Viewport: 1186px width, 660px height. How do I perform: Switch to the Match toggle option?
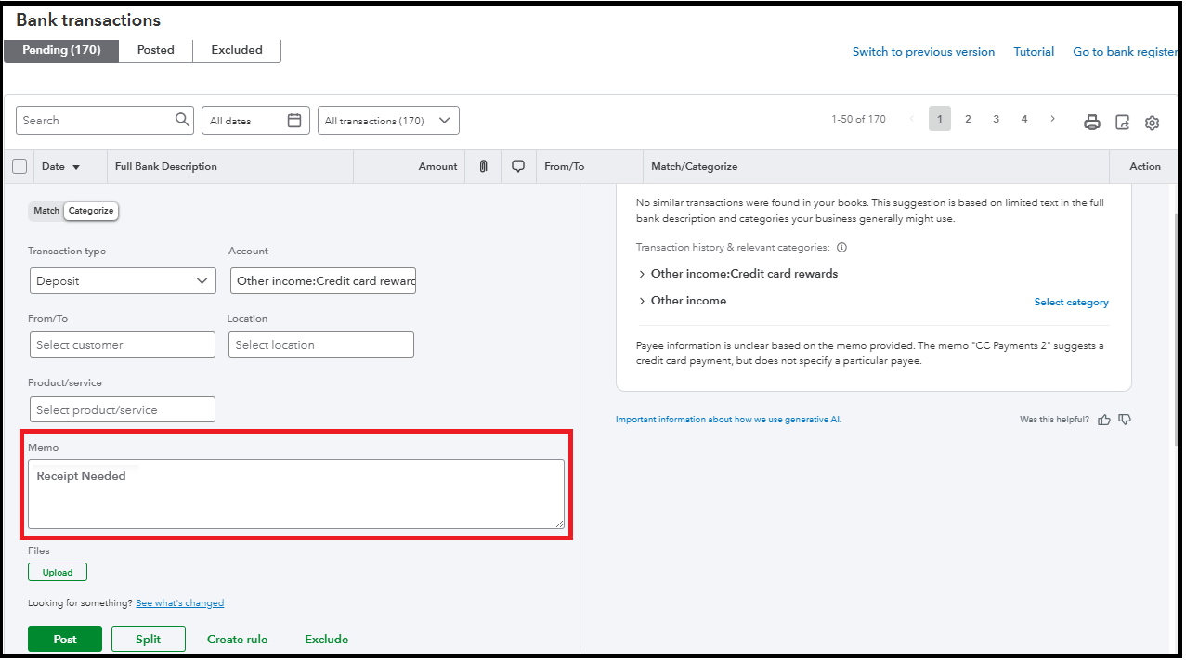pyautogui.click(x=46, y=211)
